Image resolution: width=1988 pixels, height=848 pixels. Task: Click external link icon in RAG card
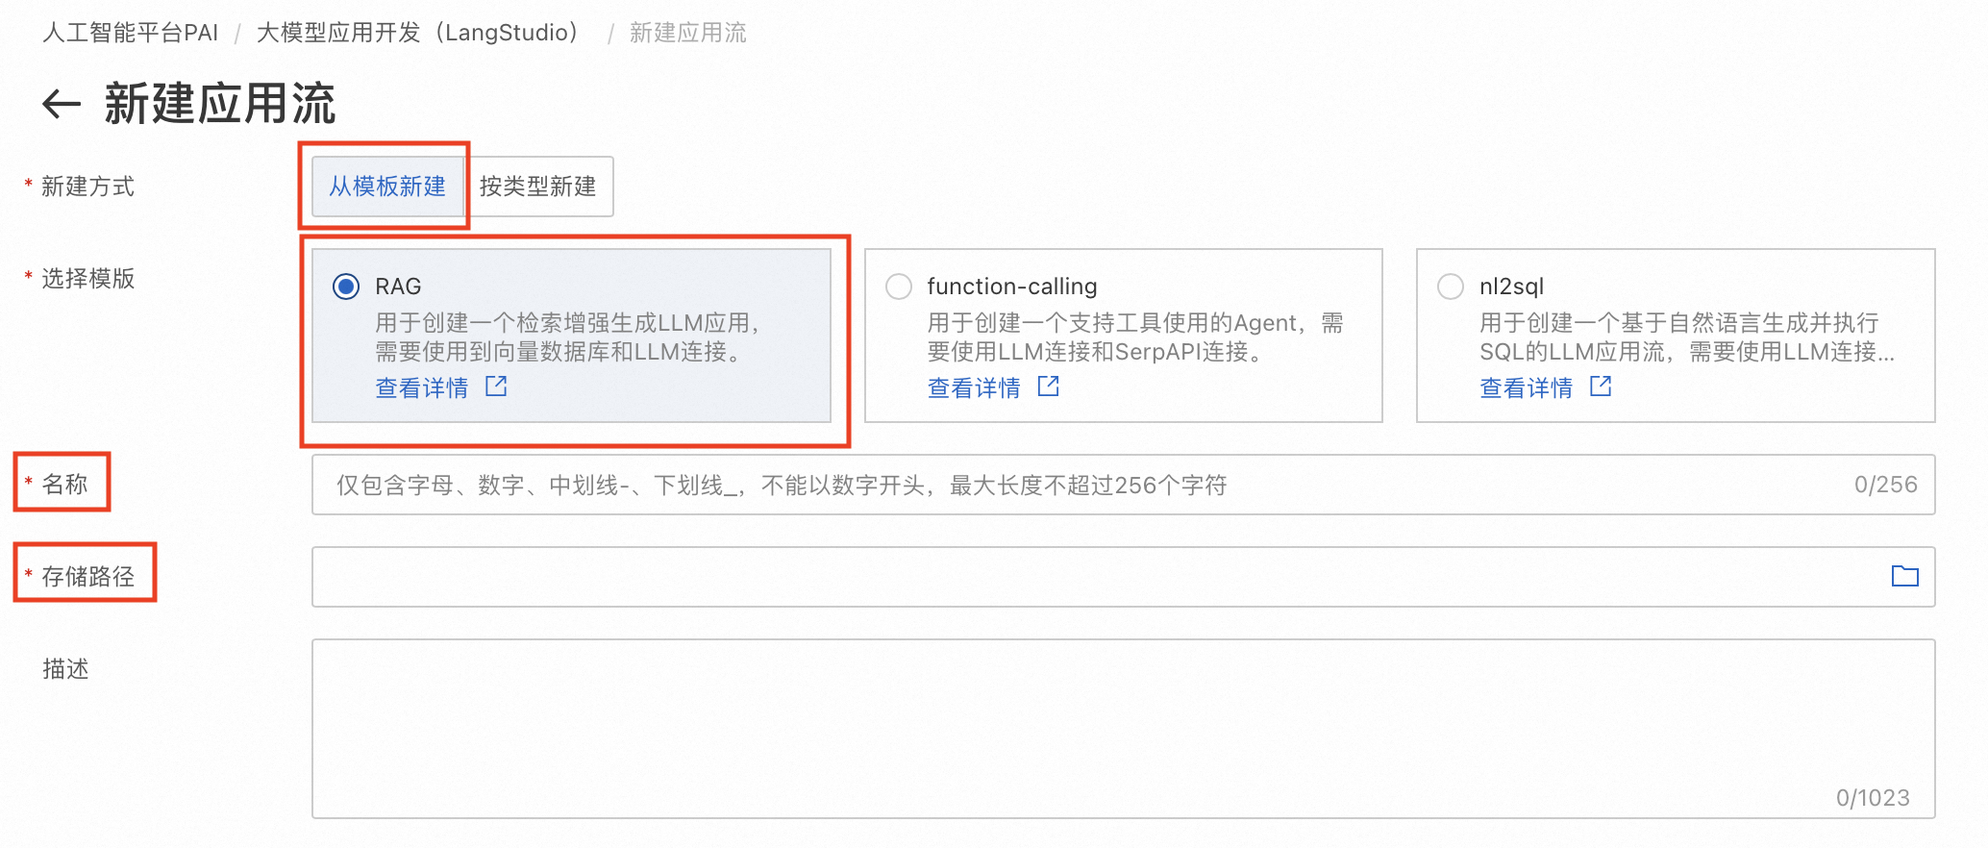tap(496, 387)
